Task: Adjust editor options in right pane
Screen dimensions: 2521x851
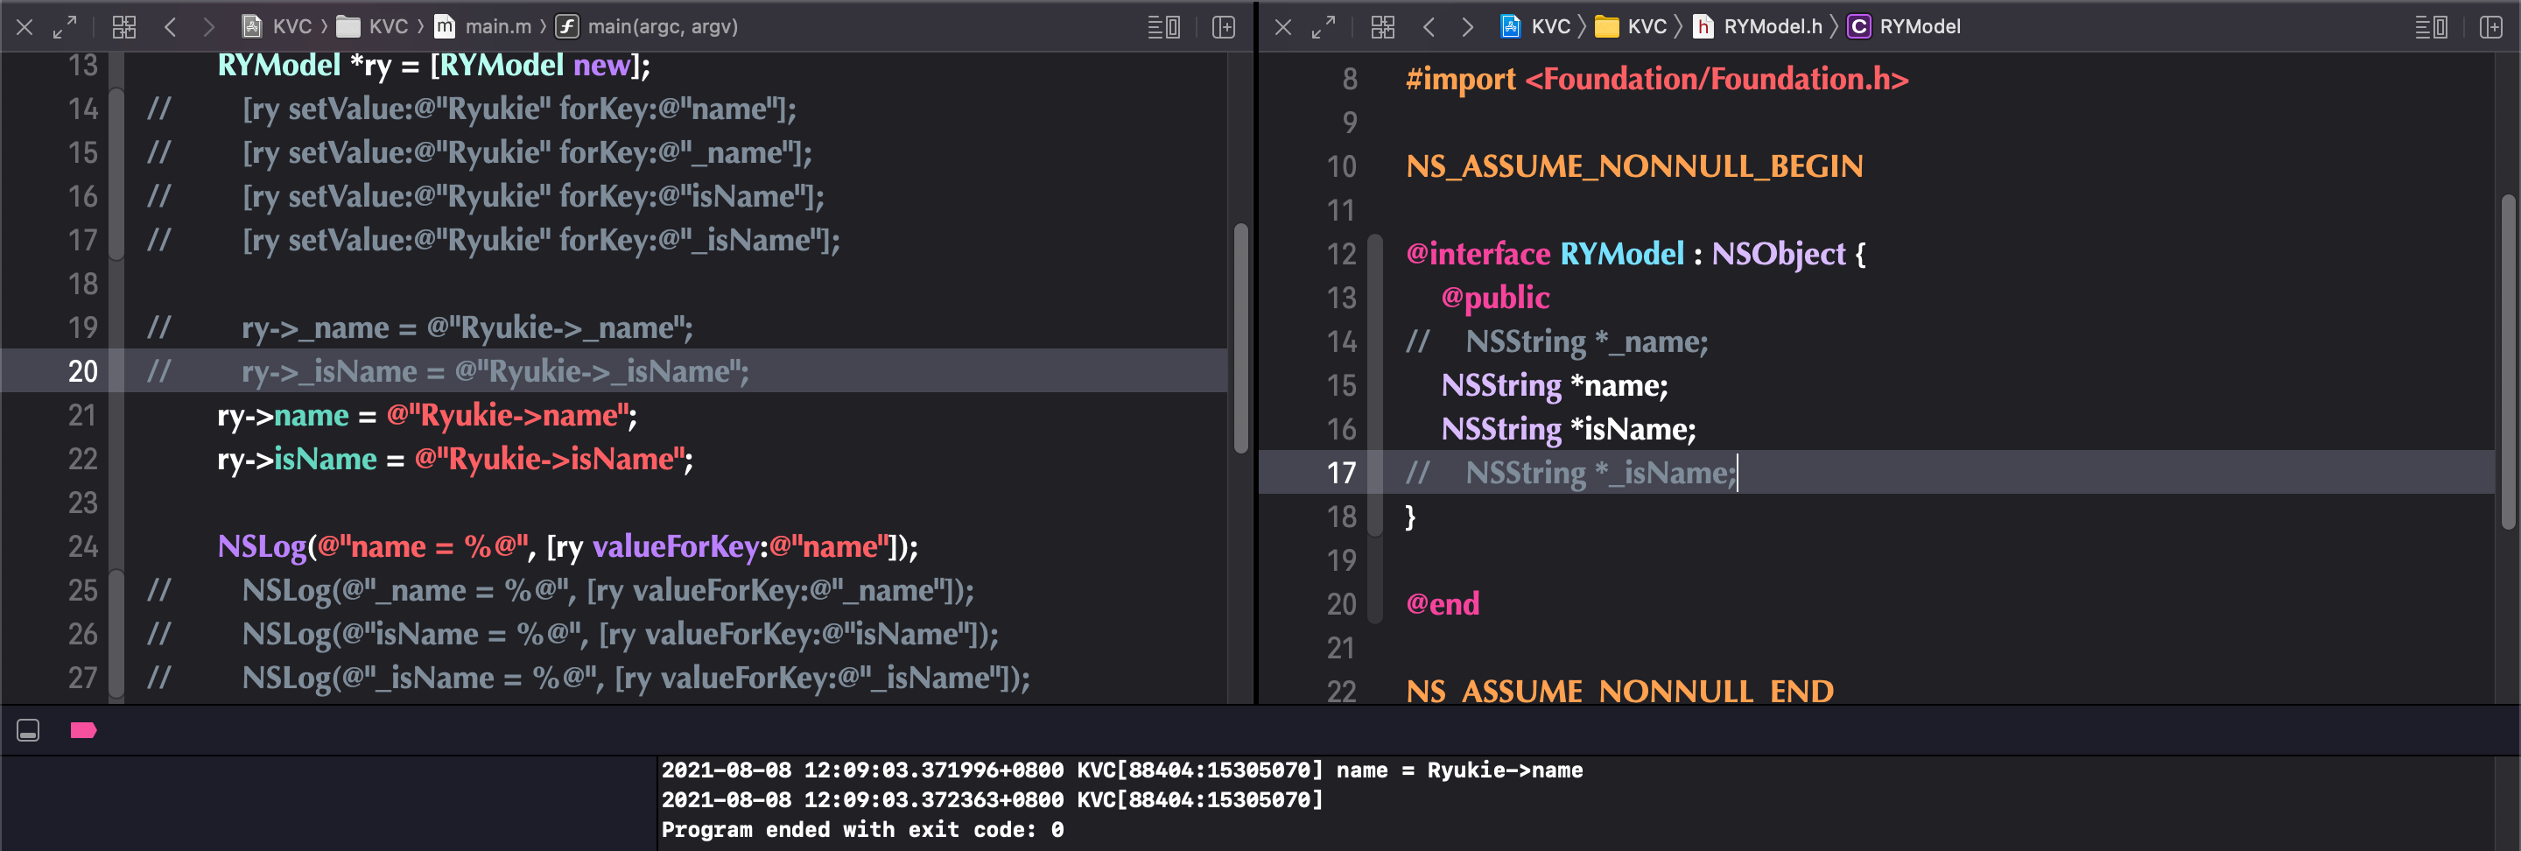Action: pyautogui.click(x=2432, y=27)
